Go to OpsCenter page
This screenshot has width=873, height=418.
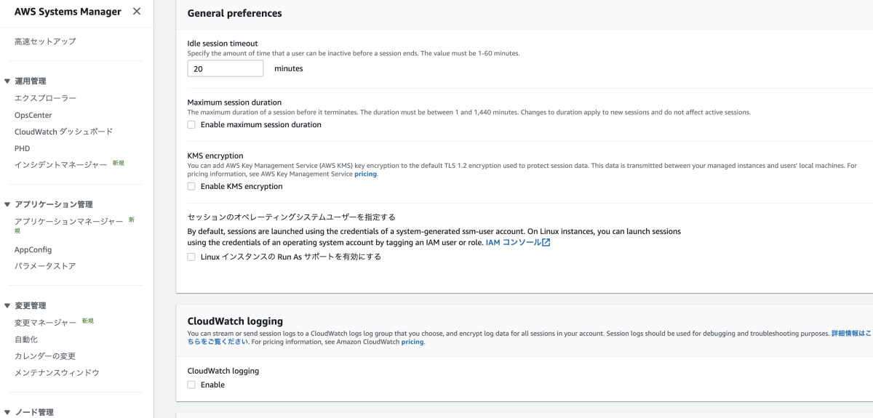[x=33, y=115]
